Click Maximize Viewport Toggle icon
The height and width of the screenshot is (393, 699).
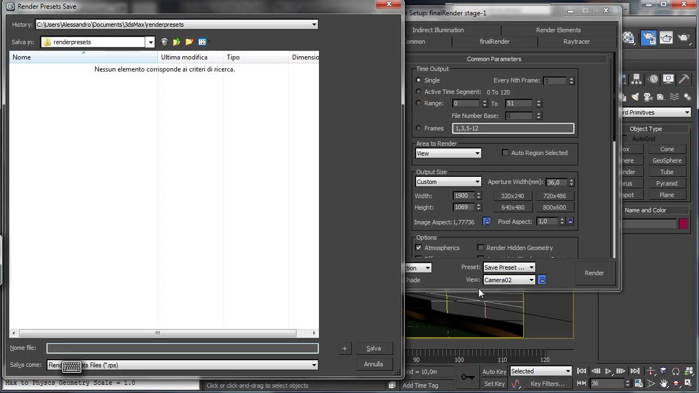tap(689, 384)
